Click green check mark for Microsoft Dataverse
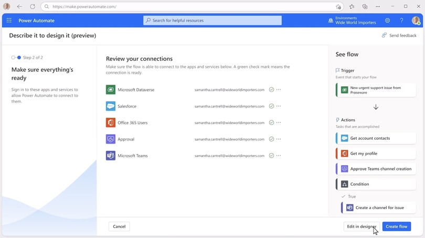This screenshot has width=425, height=238. [271, 89]
